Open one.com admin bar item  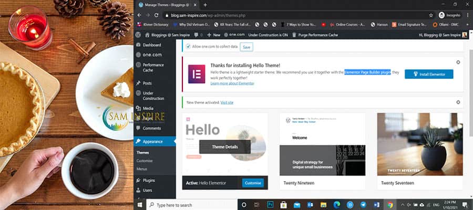[234, 35]
